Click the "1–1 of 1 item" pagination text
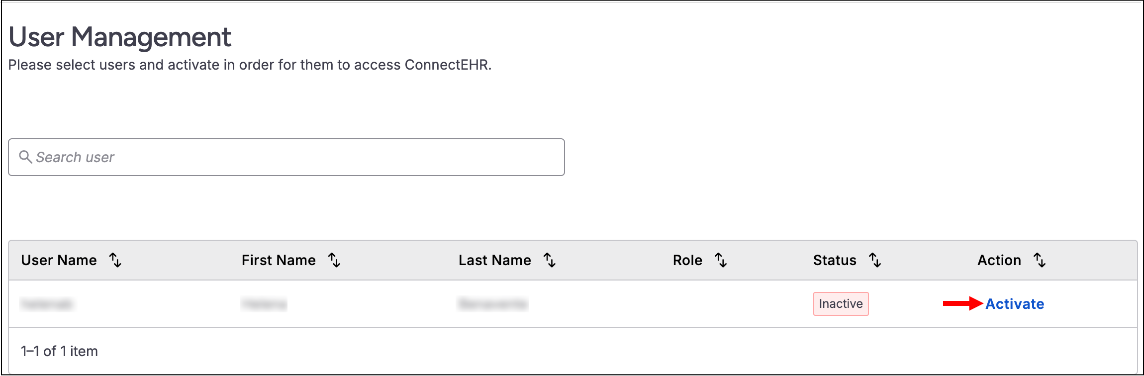Screen dimensions: 1144x376 [x=59, y=351]
